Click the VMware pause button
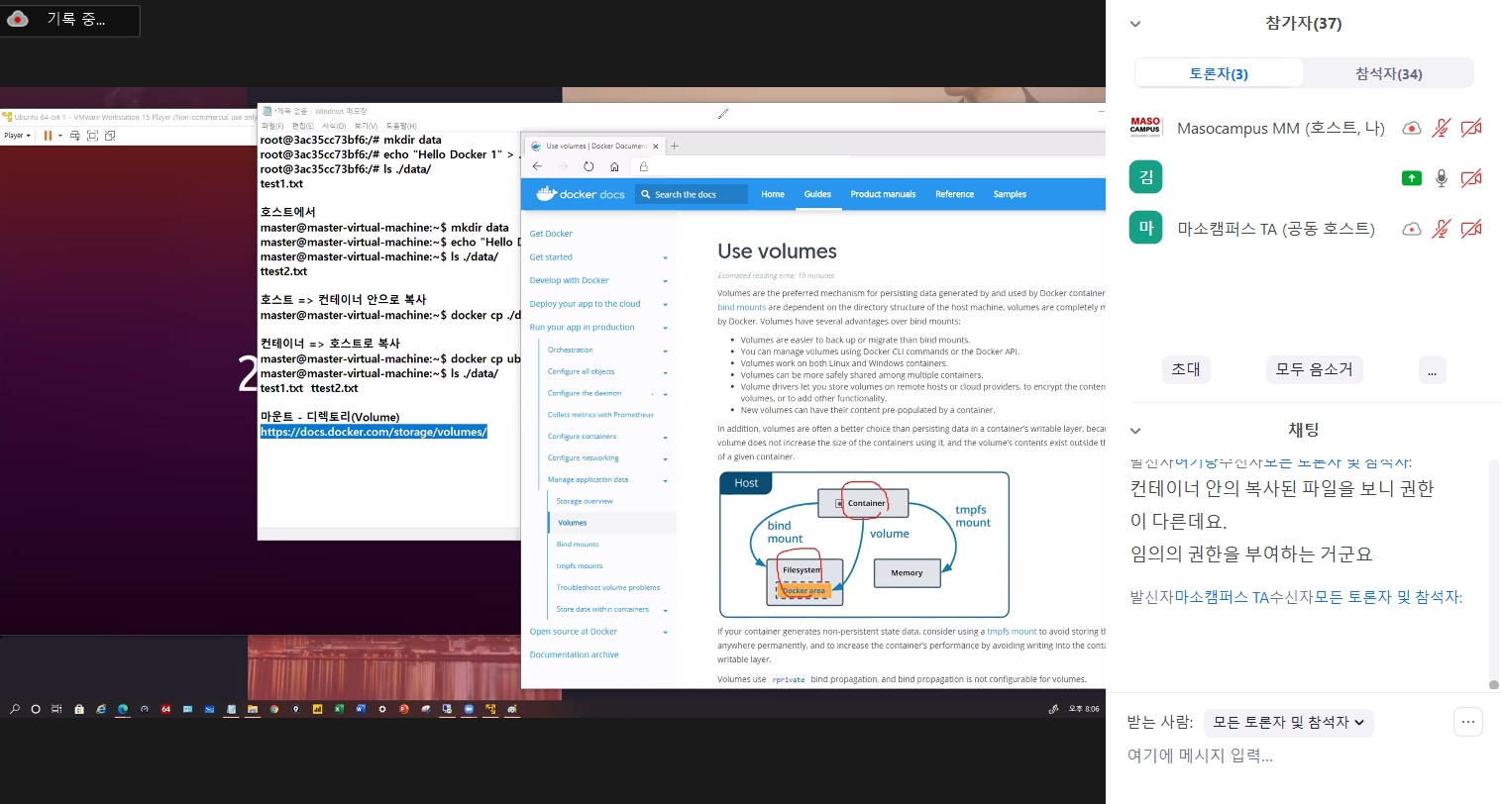The image size is (1501, 804). point(48,136)
